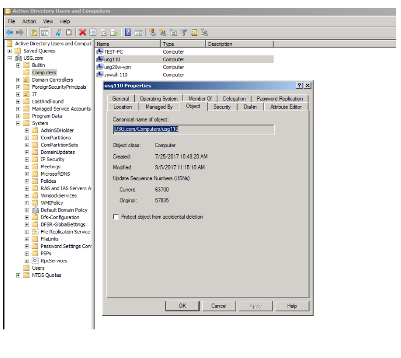401x358 pixels.
Task: Click the Export list toolbar icon
Action: [114, 32]
